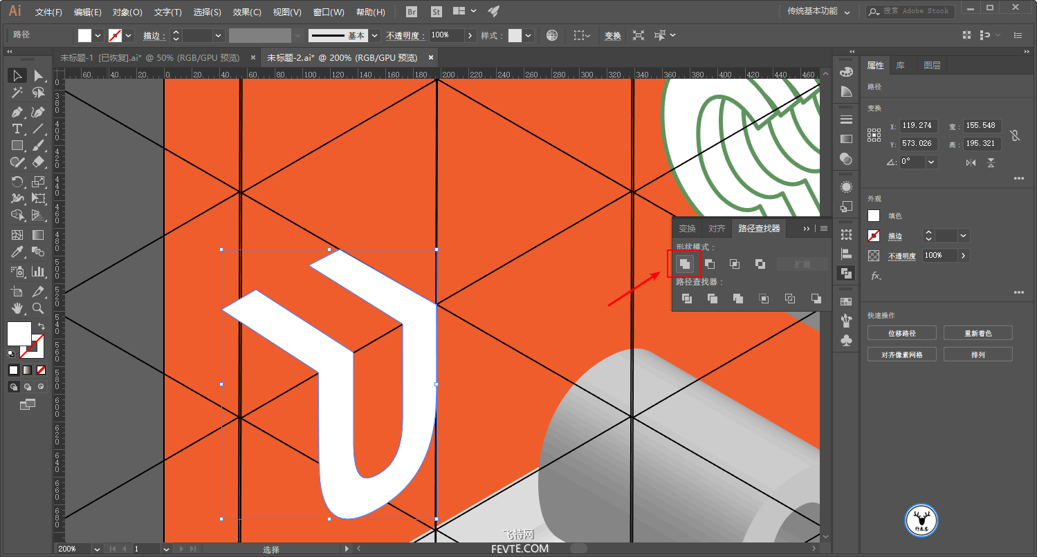Switch to 未标题-1 document tab
This screenshot has height=557, width=1037.
[x=150, y=57]
